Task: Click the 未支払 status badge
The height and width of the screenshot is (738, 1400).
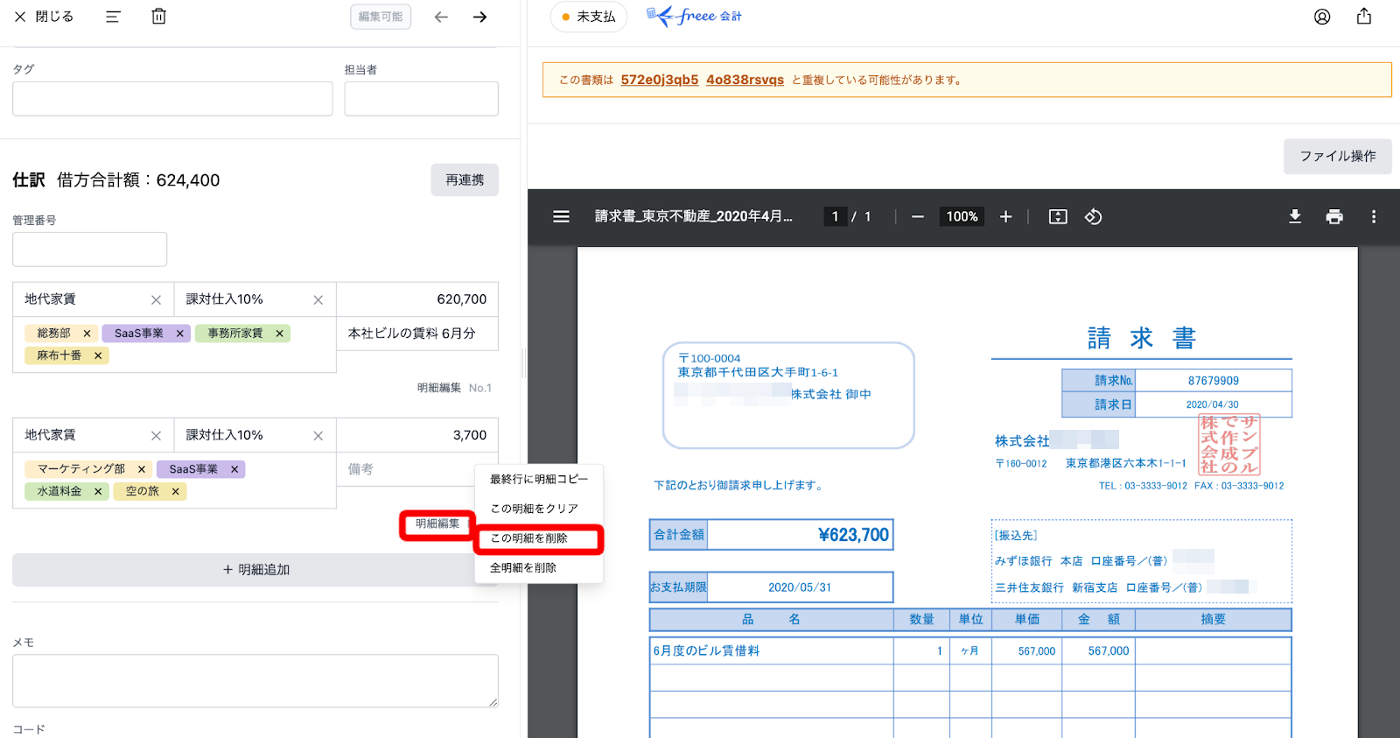Action: tap(589, 17)
